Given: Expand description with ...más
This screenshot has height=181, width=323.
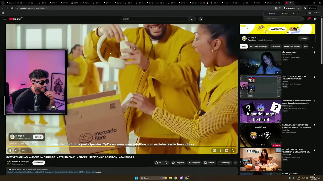Looking at the screenshot, I should point(99,172).
